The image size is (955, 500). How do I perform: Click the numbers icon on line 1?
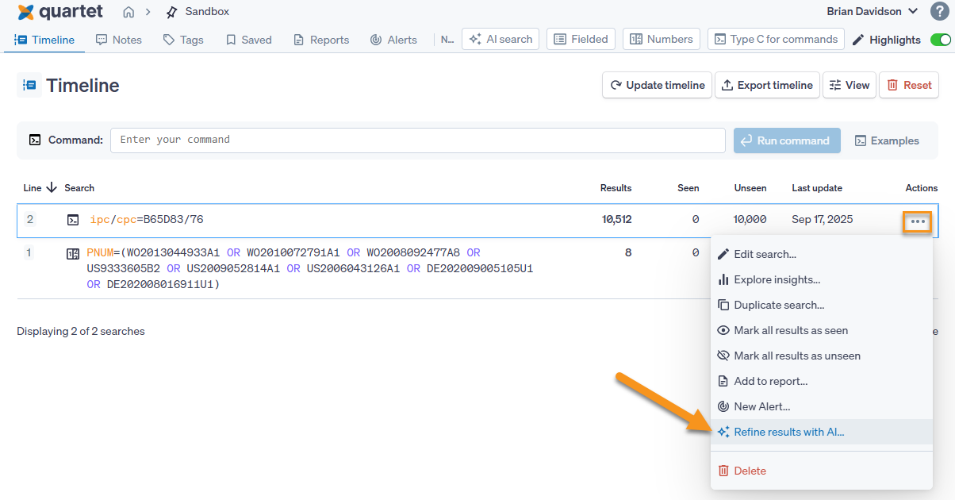pos(73,254)
